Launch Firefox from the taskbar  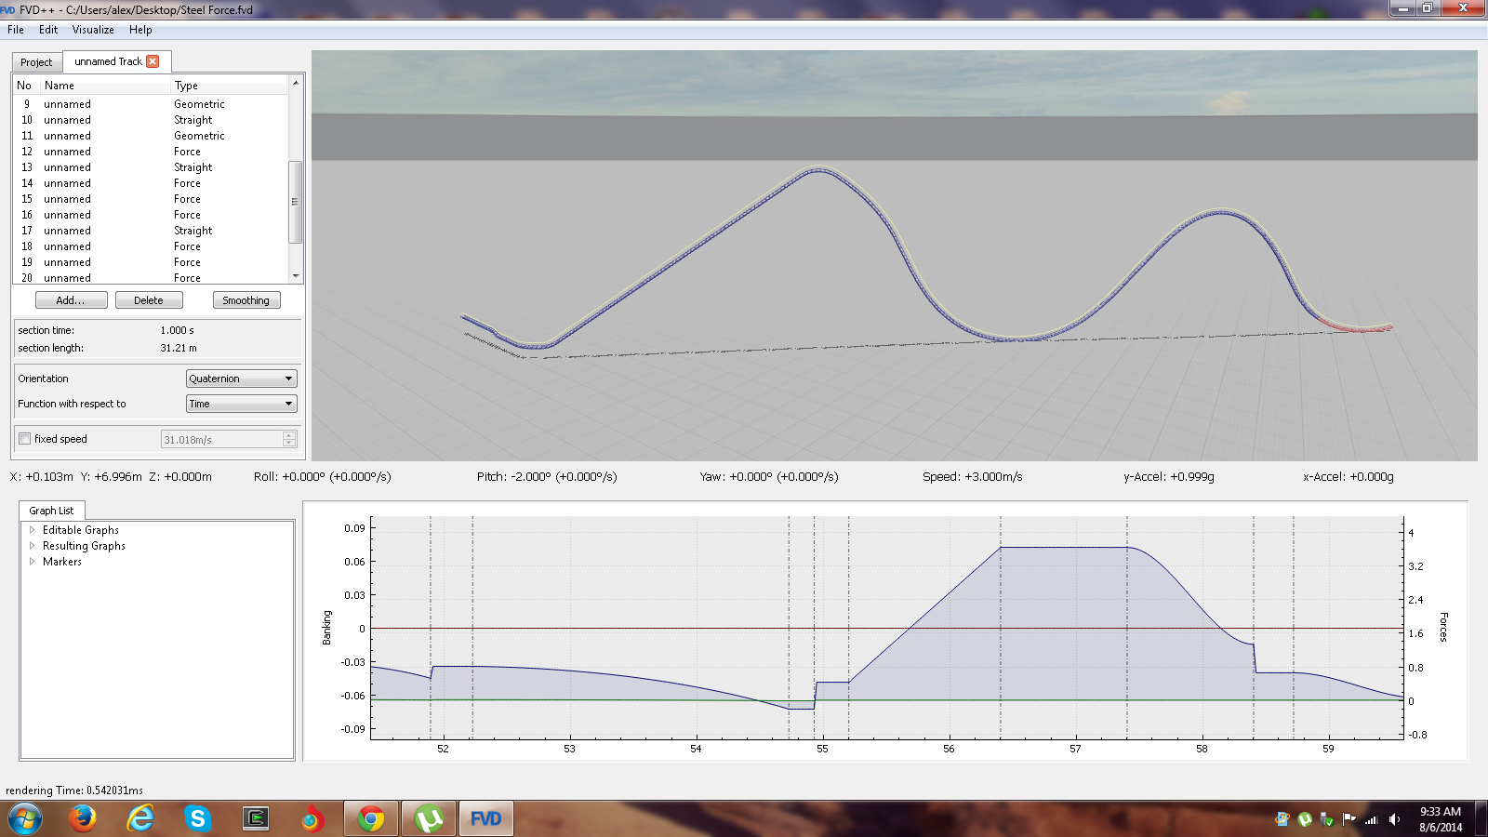point(83,818)
